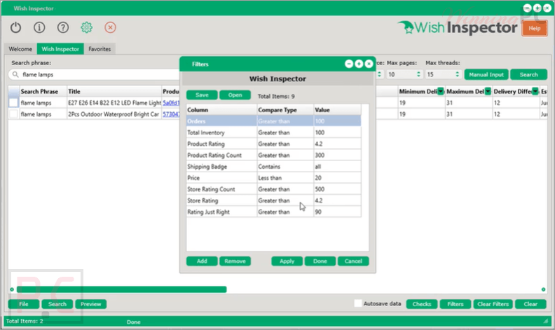Open settings via green gear icon
555x330 pixels.
[87, 27]
